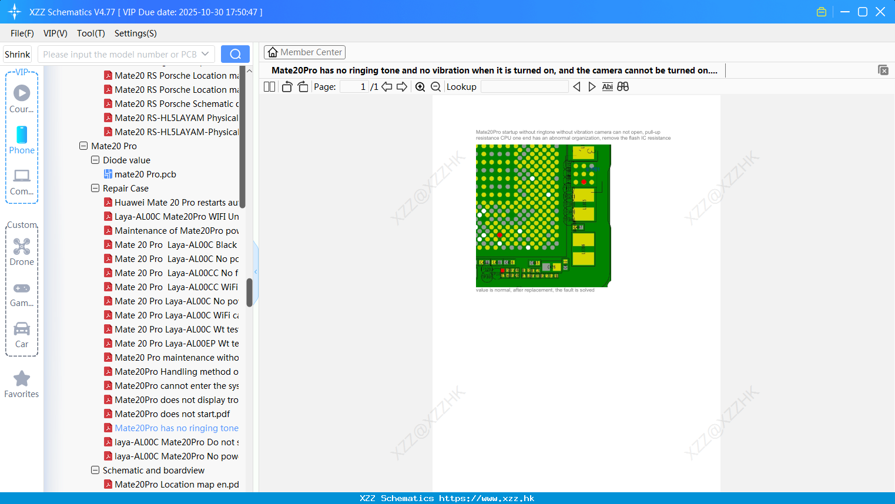895x504 pixels.
Task: Collapse the Mate20 Pro tree node
Action: click(83, 146)
